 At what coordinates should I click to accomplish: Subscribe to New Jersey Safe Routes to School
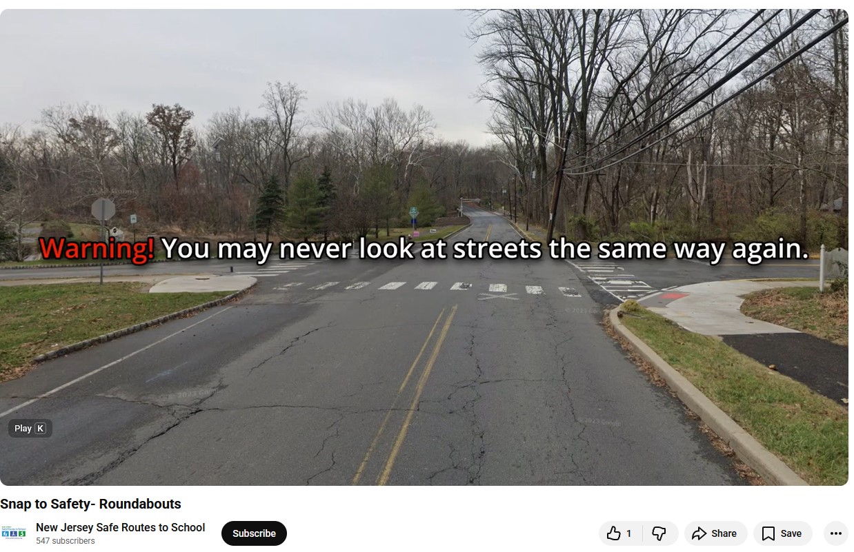tap(254, 533)
